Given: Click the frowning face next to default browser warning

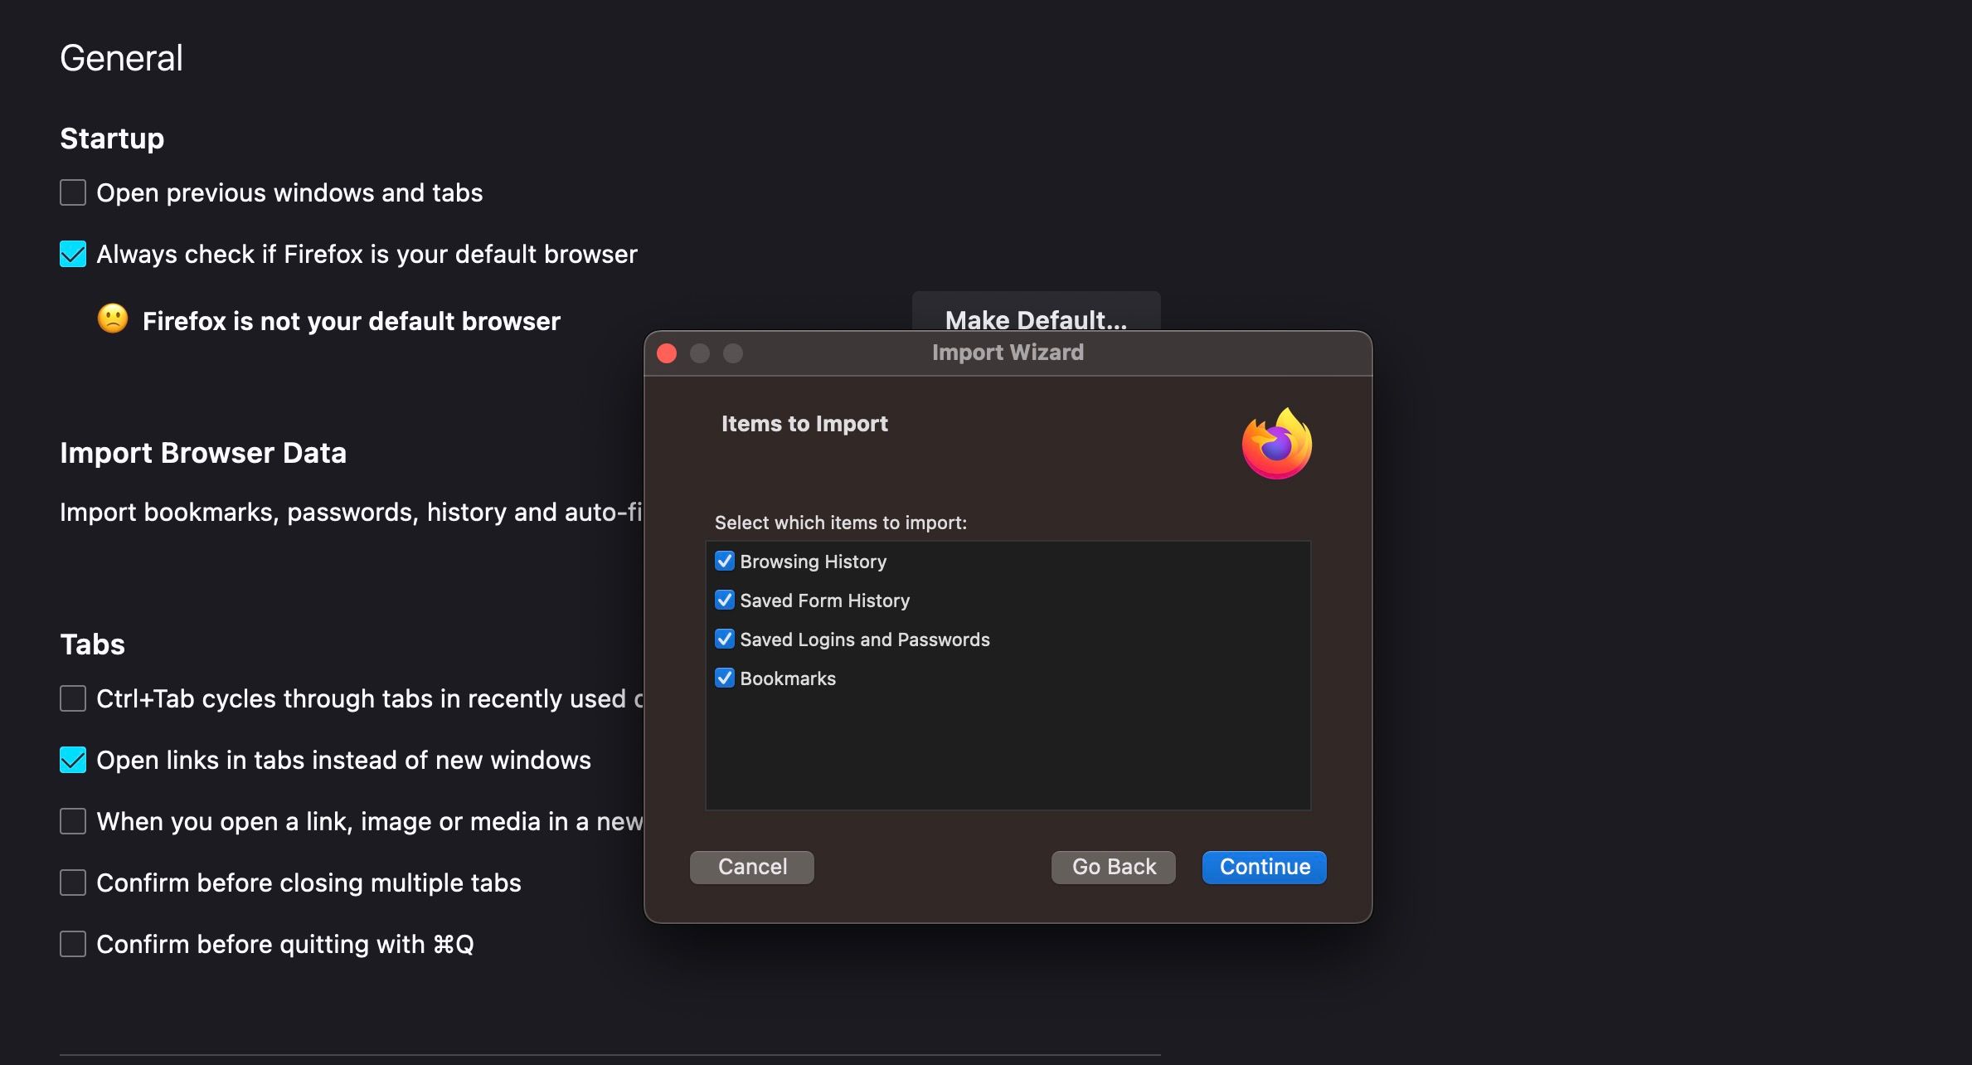Looking at the screenshot, I should pyautogui.click(x=113, y=319).
